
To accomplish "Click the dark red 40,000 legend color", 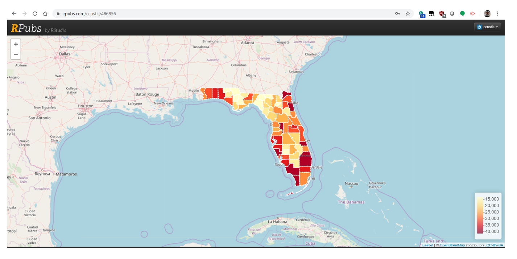I will coord(480,231).
